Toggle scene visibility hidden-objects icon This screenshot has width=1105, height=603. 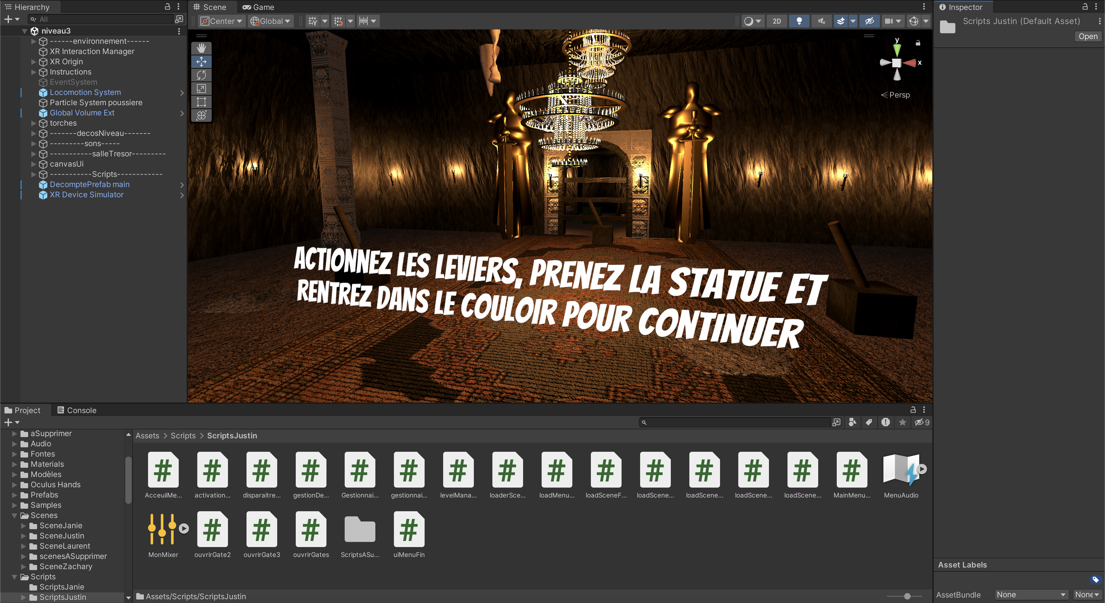869,21
